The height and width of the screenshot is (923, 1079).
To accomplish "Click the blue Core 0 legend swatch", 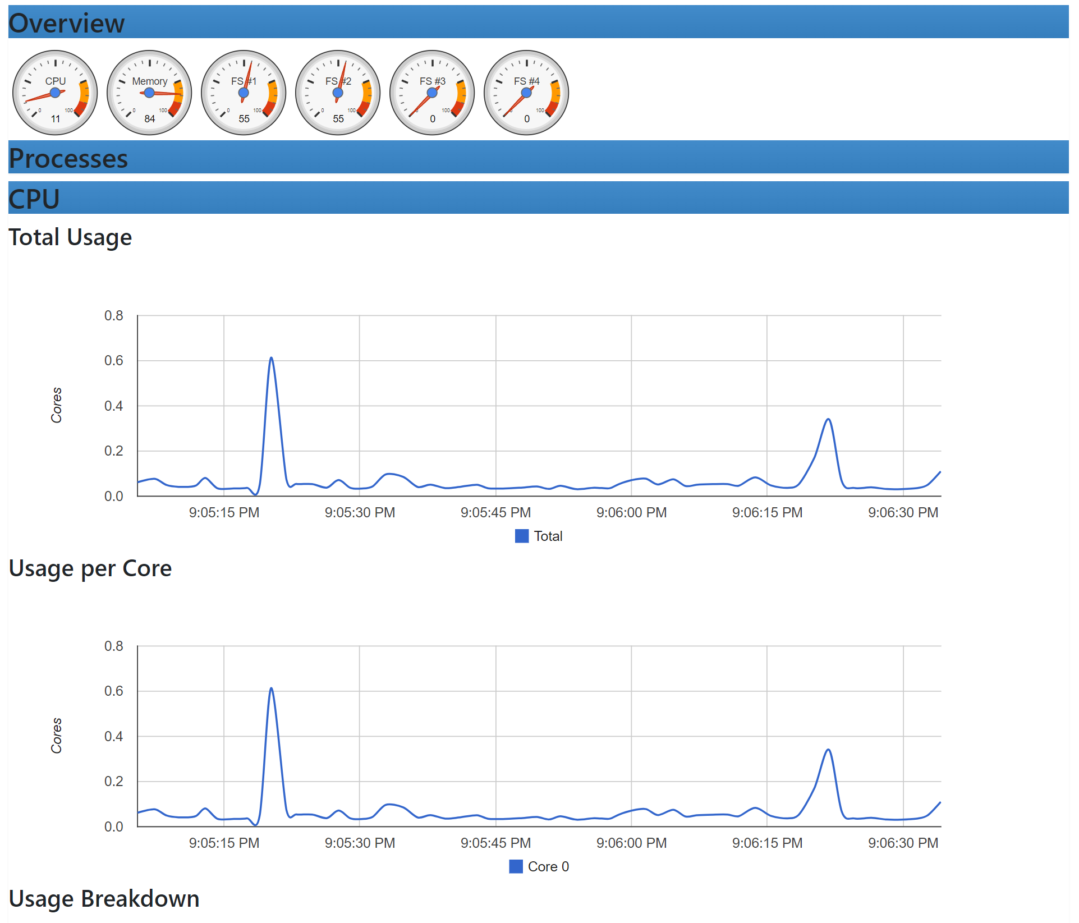I will (x=515, y=866).
